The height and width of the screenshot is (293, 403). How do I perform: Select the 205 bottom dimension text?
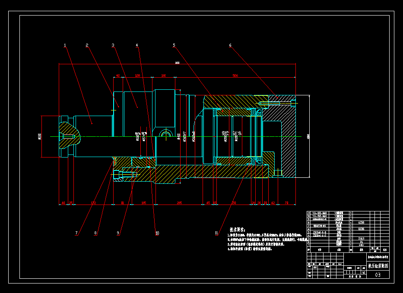[x=179, y=203]
